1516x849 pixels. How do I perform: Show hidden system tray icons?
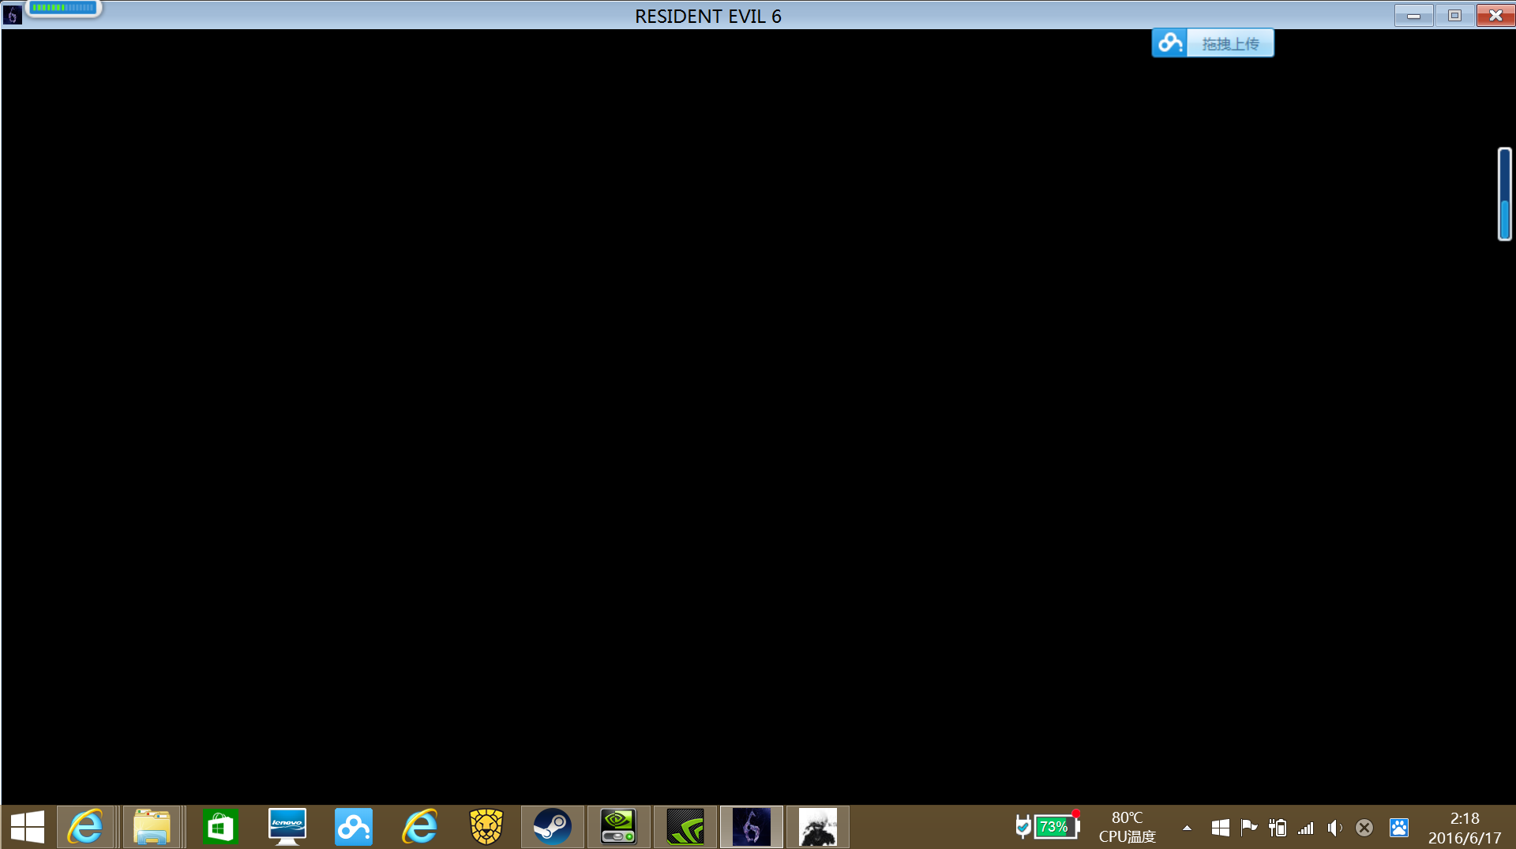point(1187,828)
